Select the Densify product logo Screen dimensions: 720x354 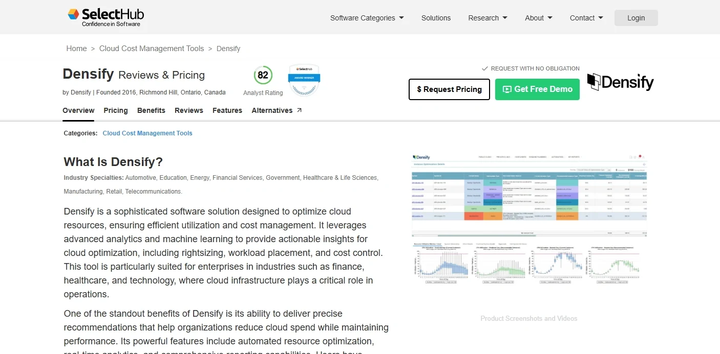620,82
